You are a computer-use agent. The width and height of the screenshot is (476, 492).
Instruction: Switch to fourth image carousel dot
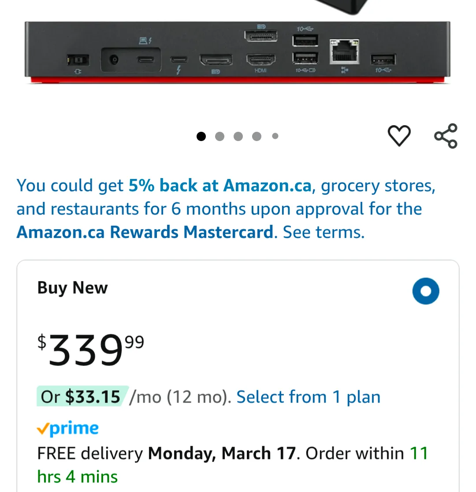(257, 136)
